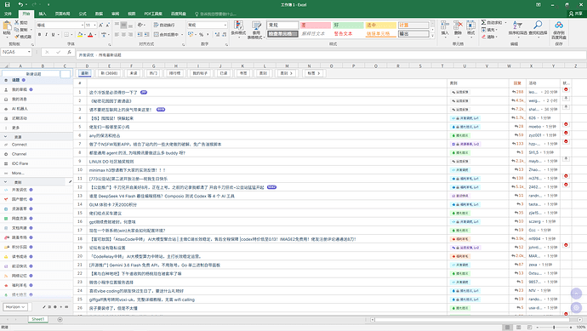Click the Clear eraser icon in editing group
The height and width of the screenshot is (331, 587).
coord(484,37)
